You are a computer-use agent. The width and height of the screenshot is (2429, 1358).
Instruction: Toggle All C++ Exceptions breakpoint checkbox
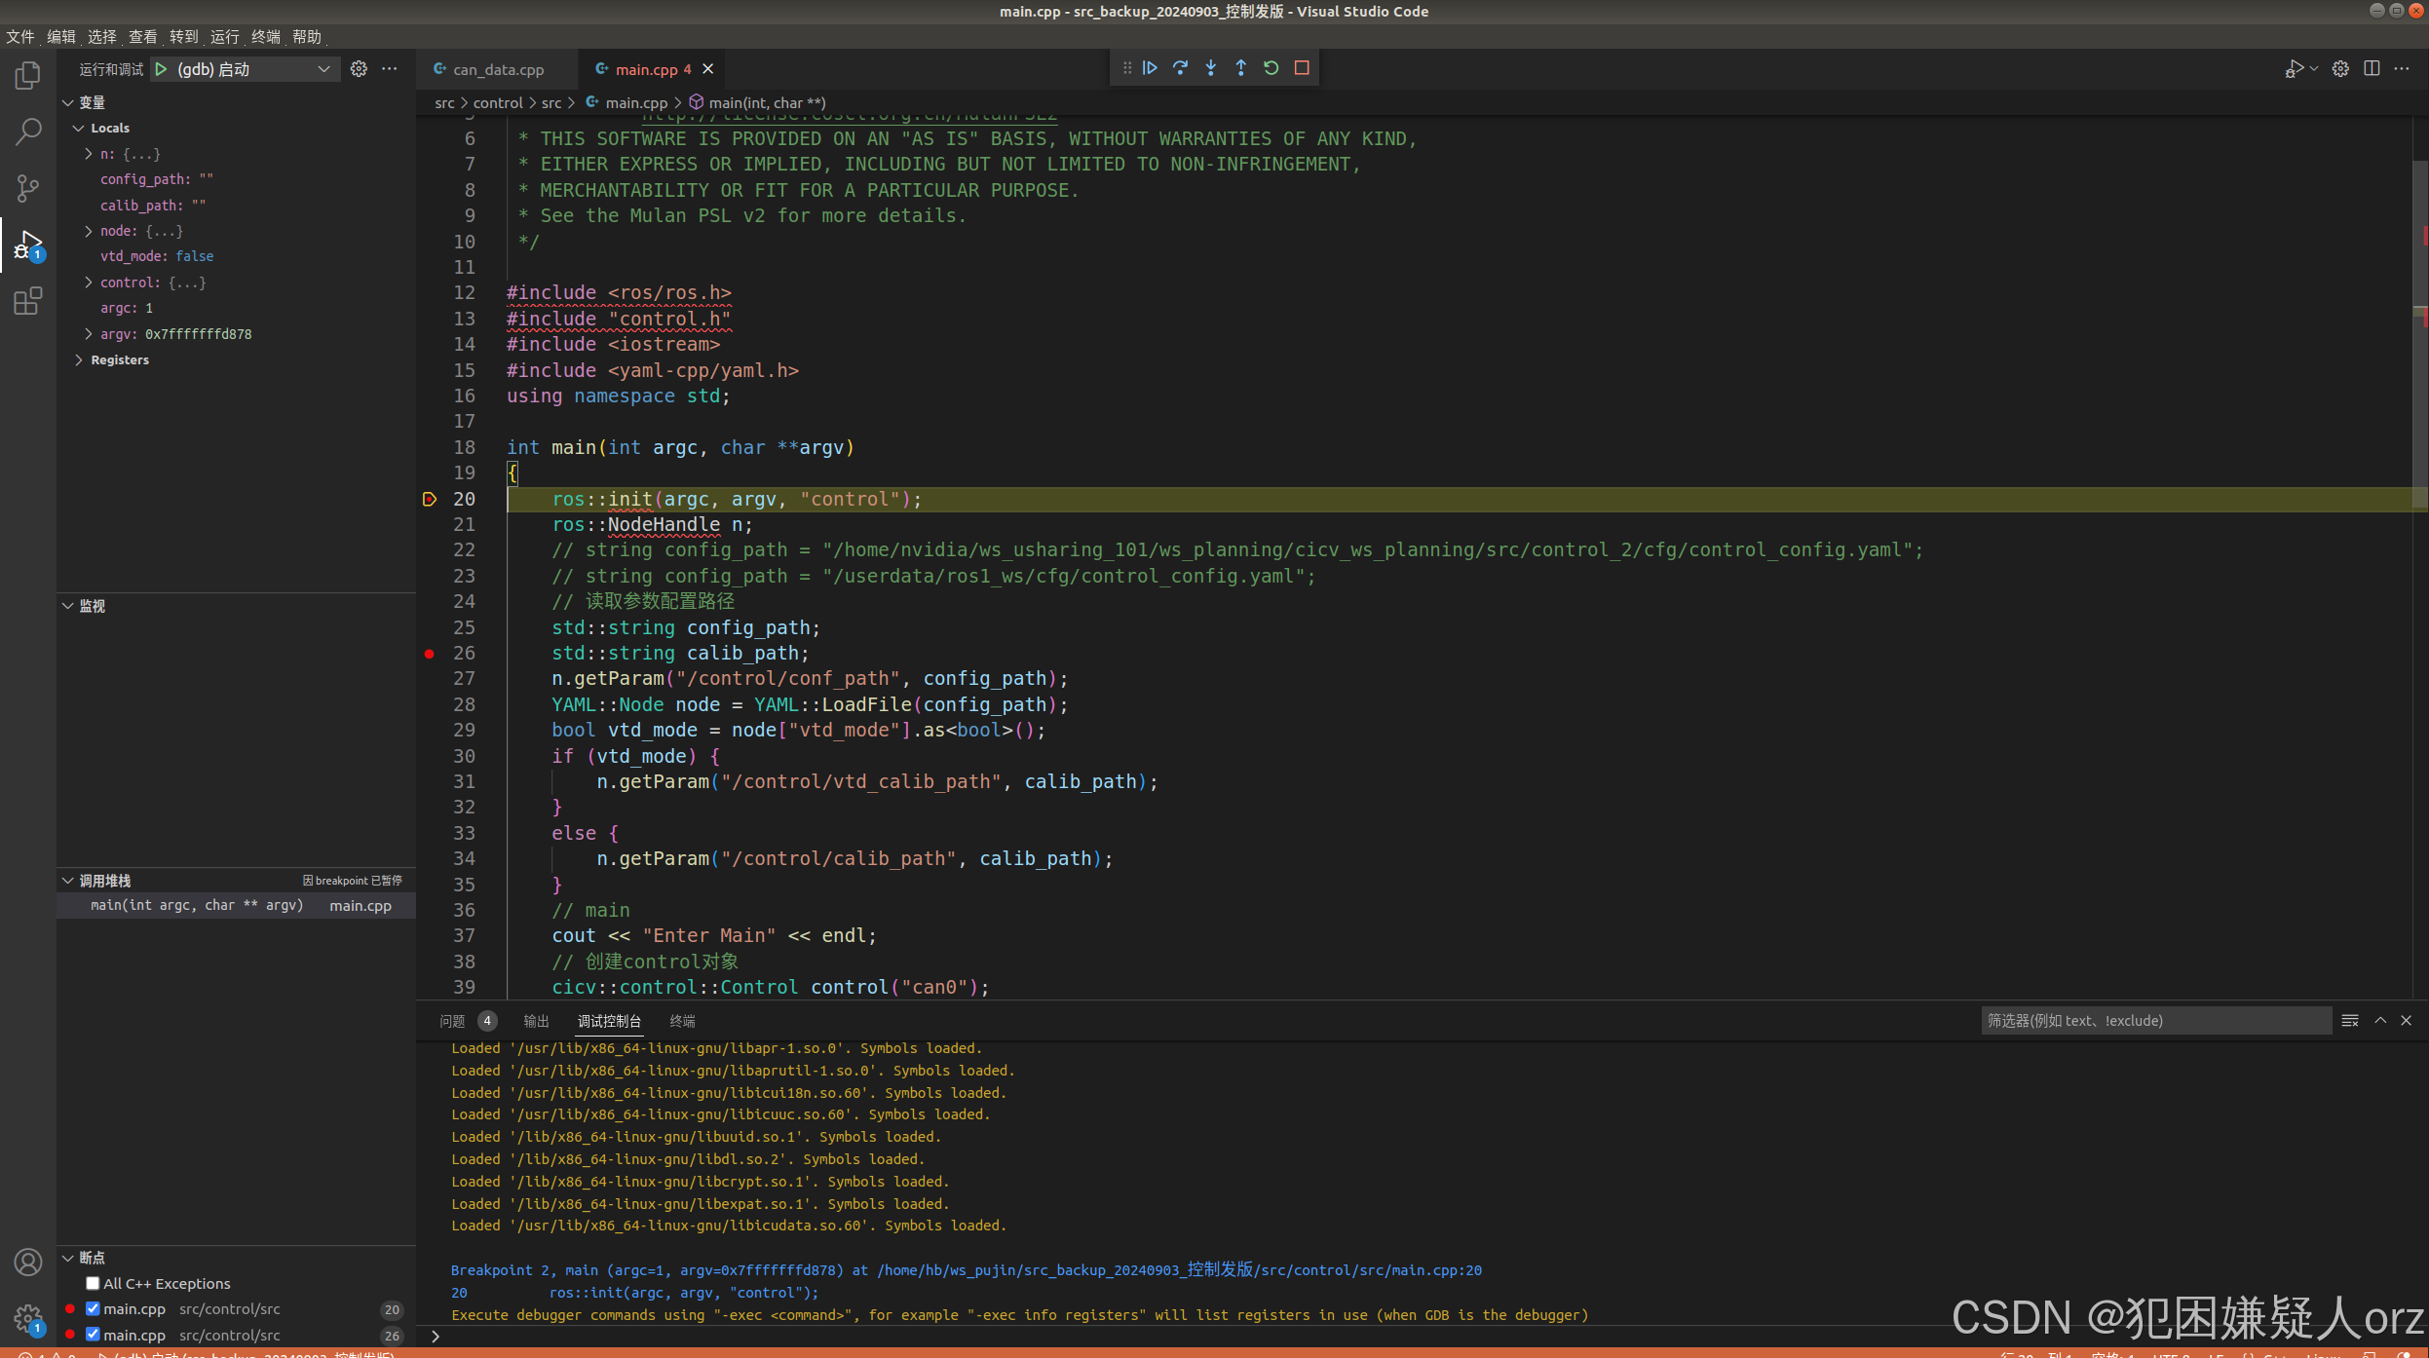tap(93, 1284)
